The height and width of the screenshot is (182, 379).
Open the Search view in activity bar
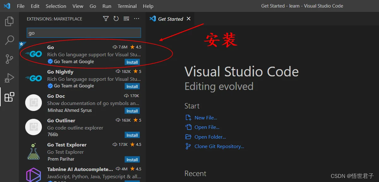pyautogui.click(x=9, y=40)
